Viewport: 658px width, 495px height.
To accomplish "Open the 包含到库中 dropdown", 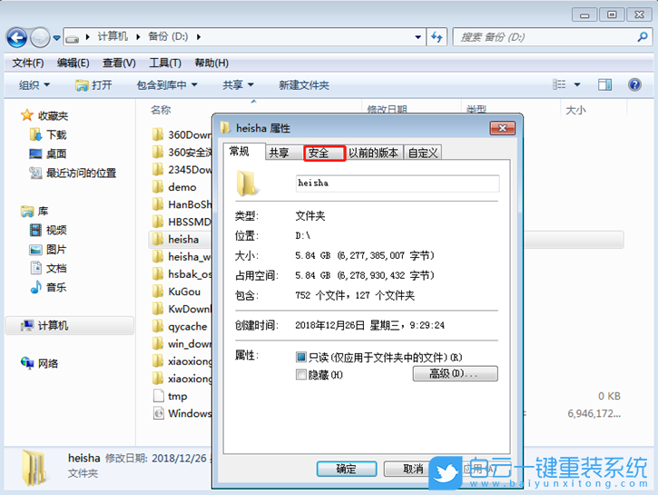I will [x=167, y=85].
